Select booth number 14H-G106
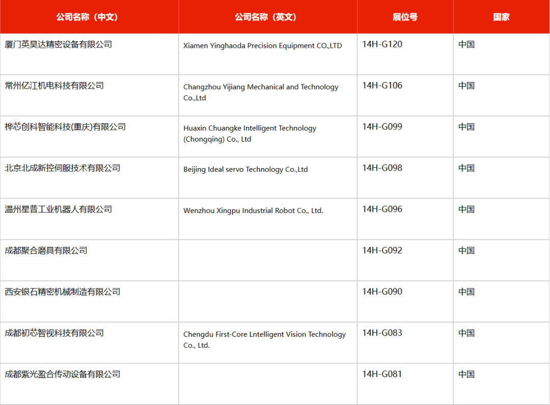This screenshot has width=550, height=405. (x=382, y=86)
